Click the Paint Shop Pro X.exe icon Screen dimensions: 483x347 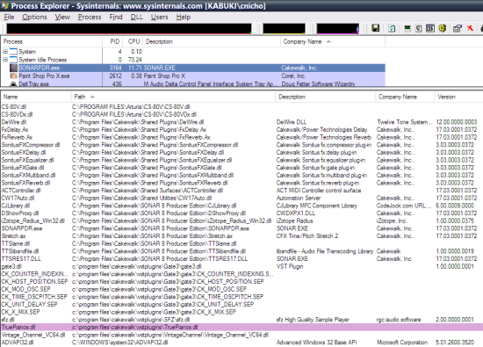coord(13,76)
